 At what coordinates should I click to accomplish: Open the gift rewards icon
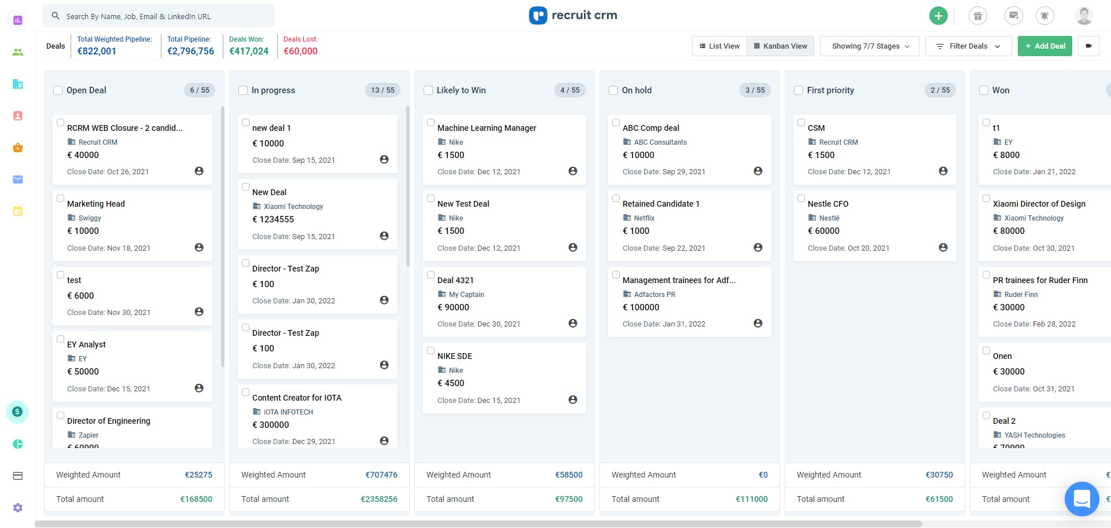click(x=978, y=16)
